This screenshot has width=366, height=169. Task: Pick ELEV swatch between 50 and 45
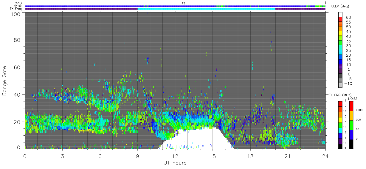pyautogui.click(x=340, y=29)
